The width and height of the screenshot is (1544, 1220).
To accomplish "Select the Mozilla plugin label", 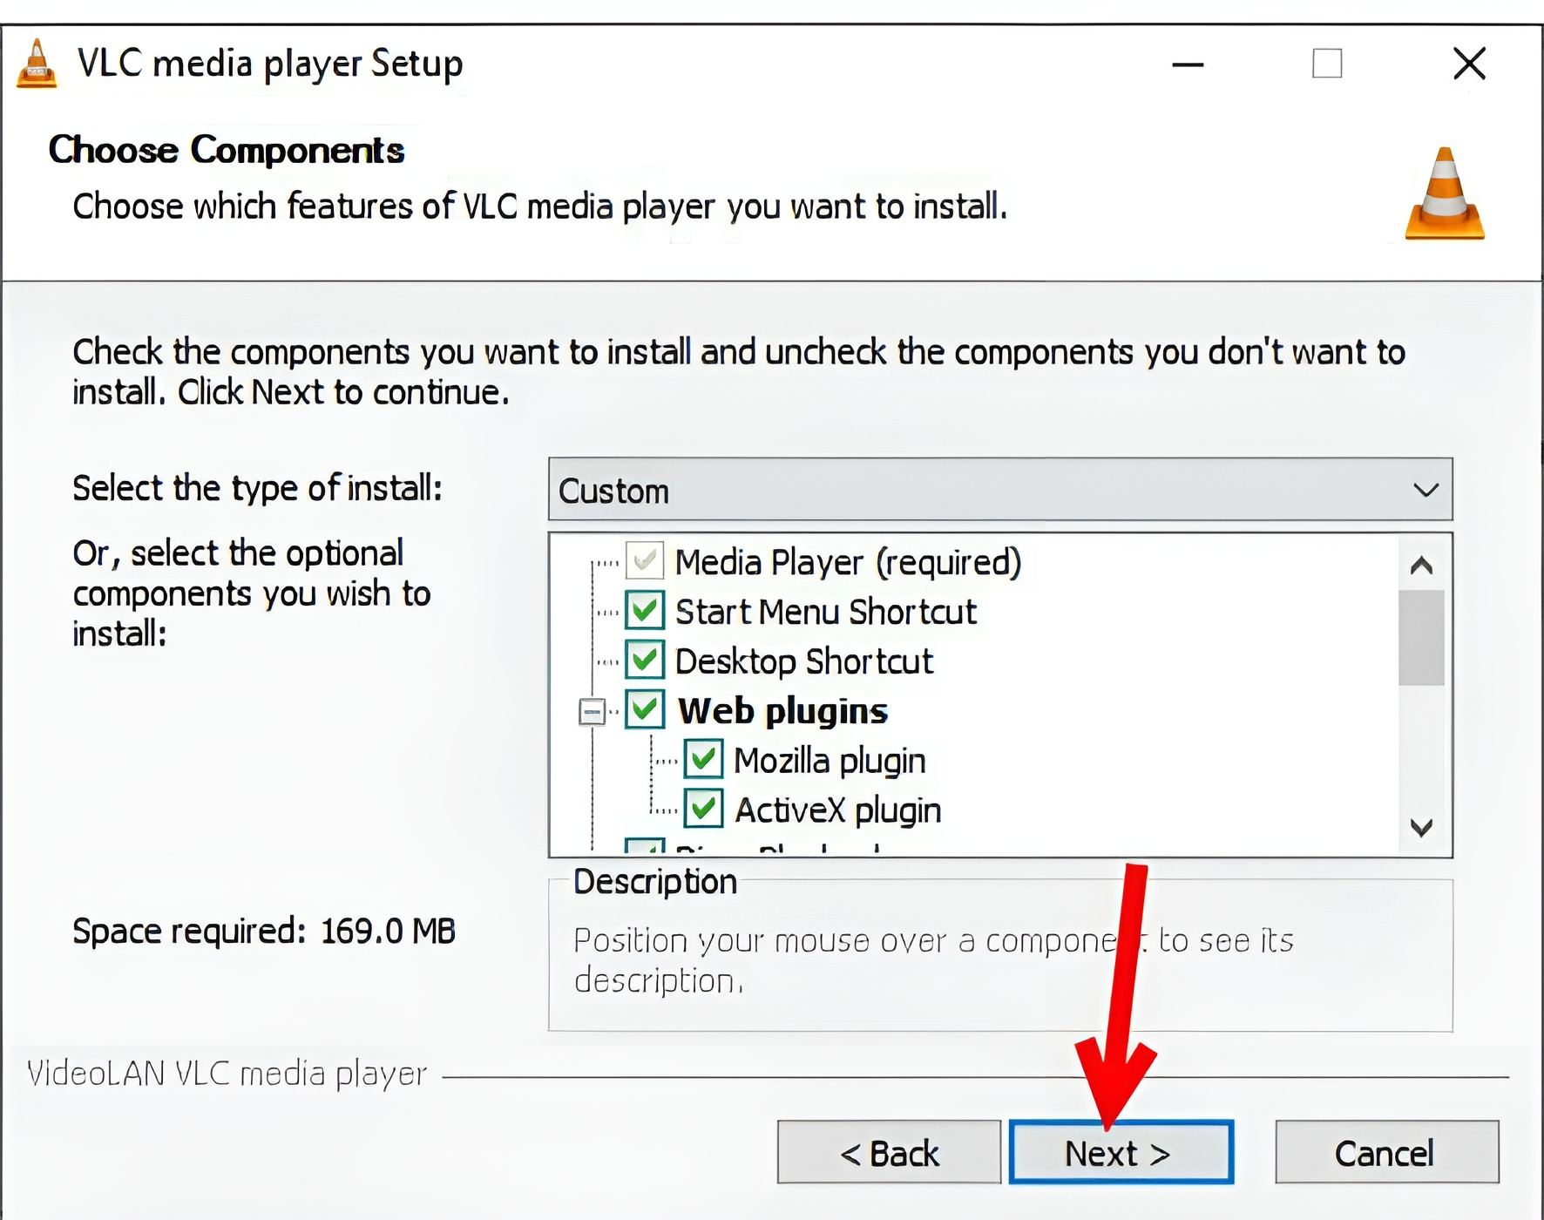I will coord(830,761).
